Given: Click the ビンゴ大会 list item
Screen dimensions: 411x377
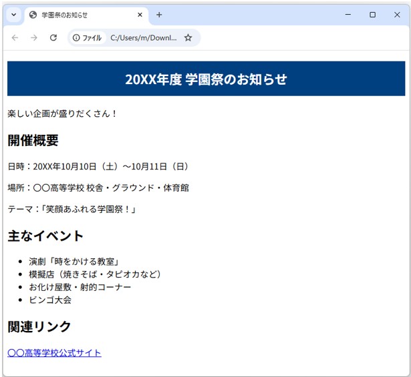Looking at the screenshot, I should (50, 300).
